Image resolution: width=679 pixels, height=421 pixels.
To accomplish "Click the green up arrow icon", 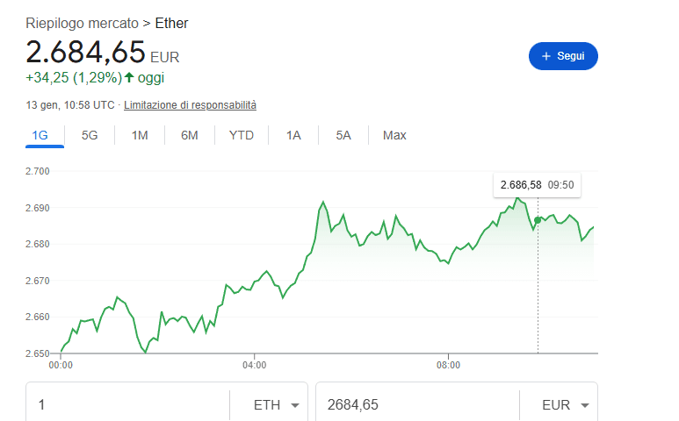I will [x=129, y=77].
